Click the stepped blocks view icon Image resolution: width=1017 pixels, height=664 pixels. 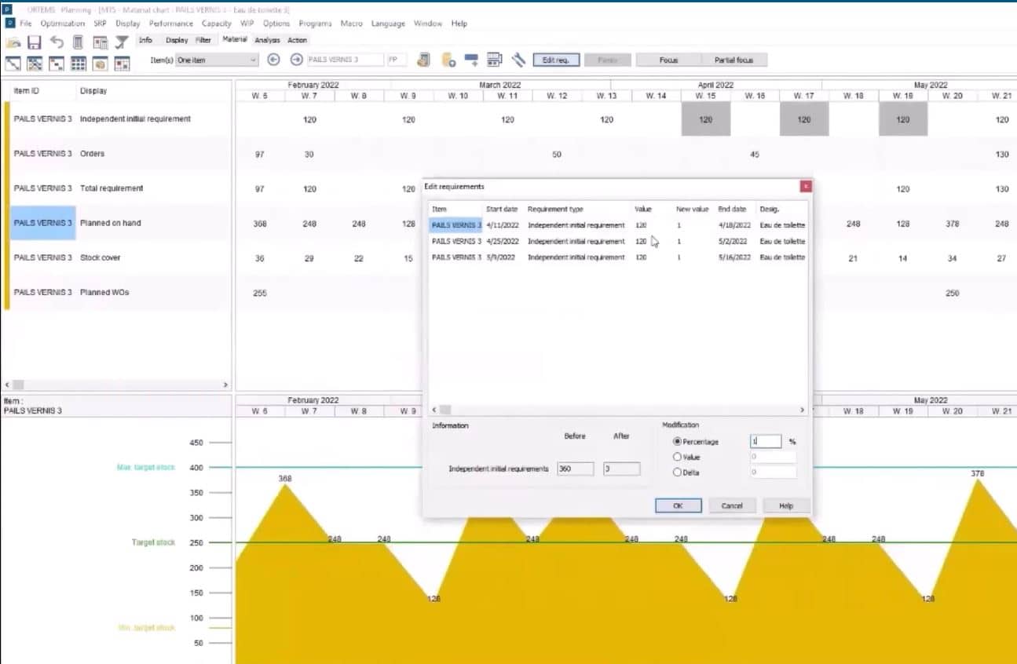click(57, 63)
